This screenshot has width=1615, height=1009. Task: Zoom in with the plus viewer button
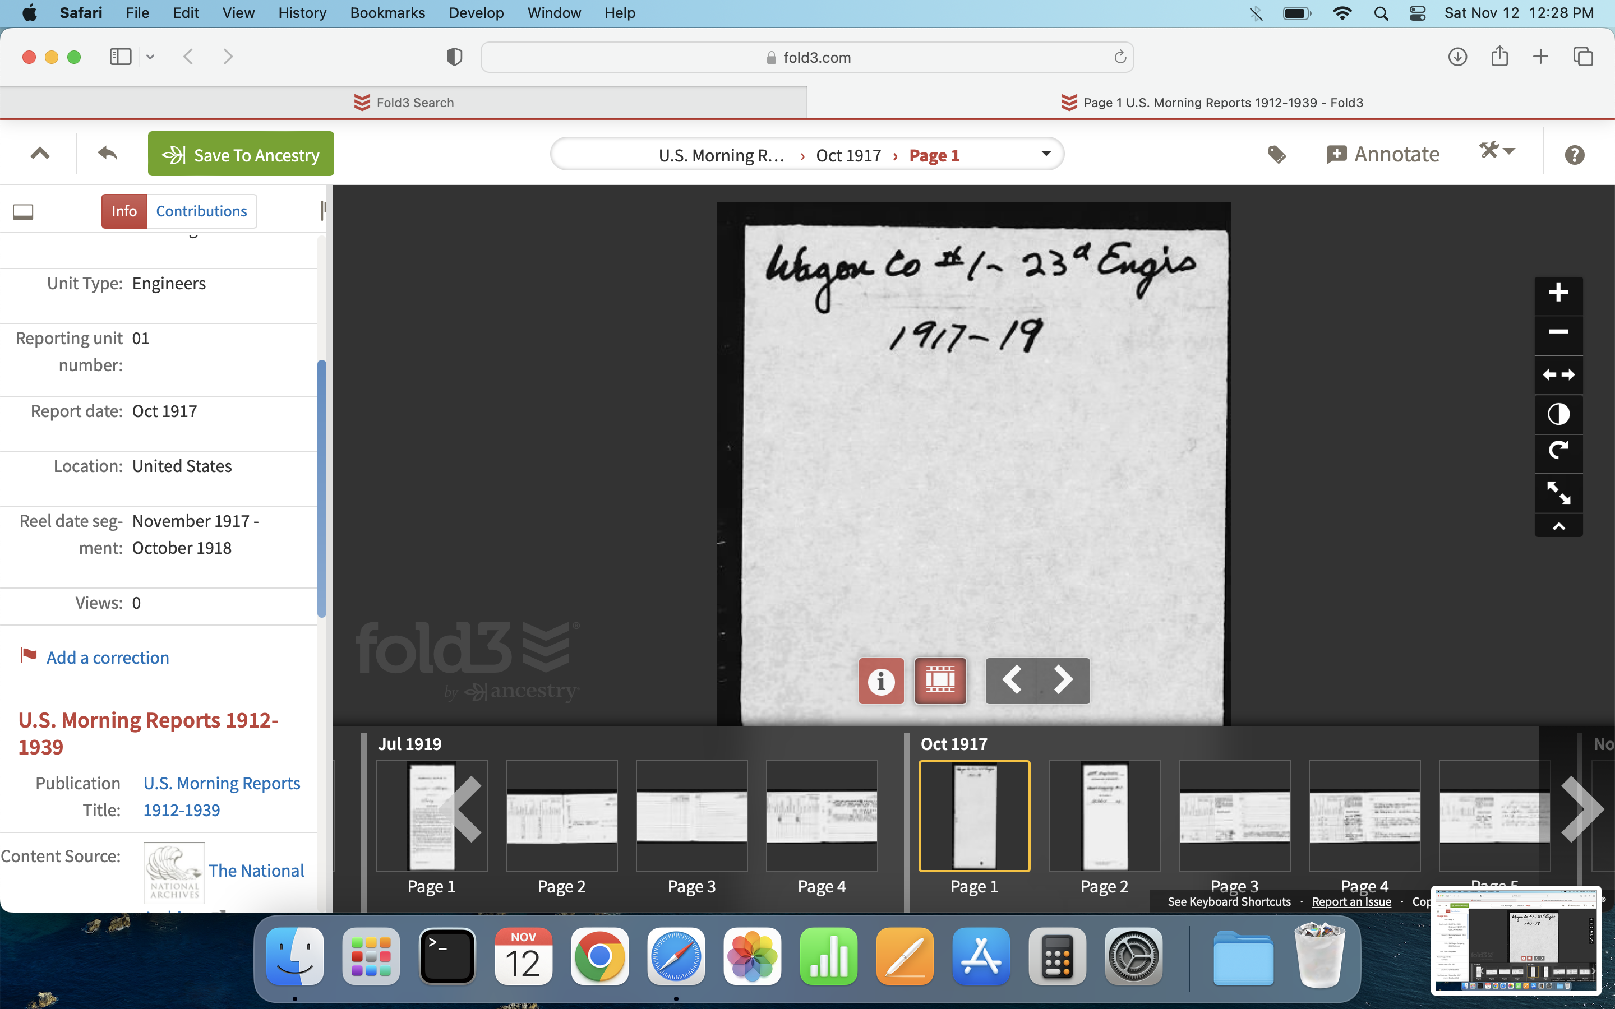1558,293
